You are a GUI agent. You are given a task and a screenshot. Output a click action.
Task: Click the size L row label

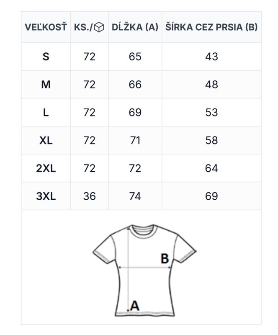(x=46, y=113)
